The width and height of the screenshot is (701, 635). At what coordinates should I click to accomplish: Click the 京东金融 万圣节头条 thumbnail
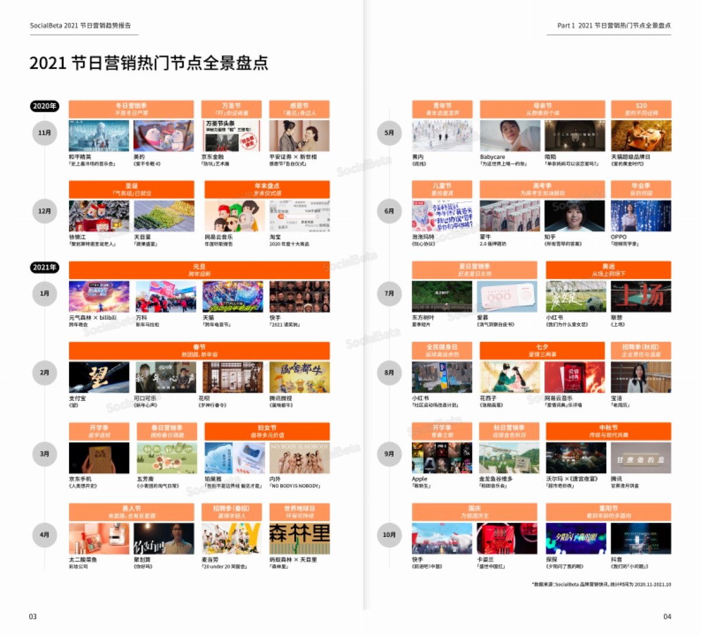coord(231,135)
